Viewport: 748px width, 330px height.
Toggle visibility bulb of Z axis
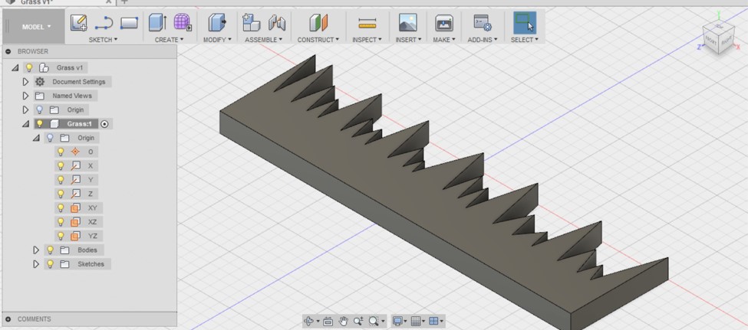(61, 194)
